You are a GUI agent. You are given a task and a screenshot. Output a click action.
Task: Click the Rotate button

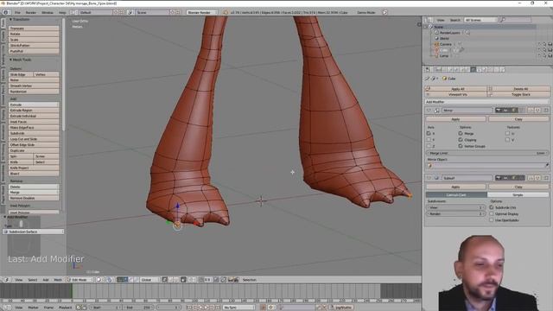click(34, 34)
